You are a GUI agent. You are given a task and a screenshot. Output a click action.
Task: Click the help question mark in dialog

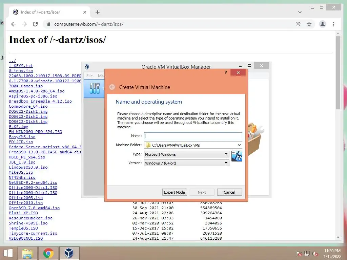[225, 72]
